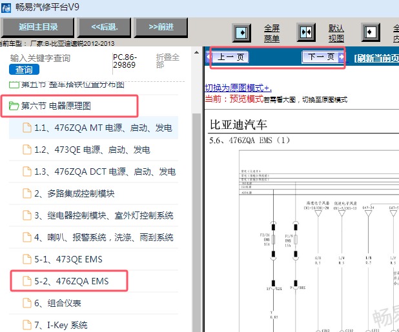Open 4、喇叭、报警系统，洗涤、雨刮系统
This screenshot has height=332, width=399.
click(104, 237)
